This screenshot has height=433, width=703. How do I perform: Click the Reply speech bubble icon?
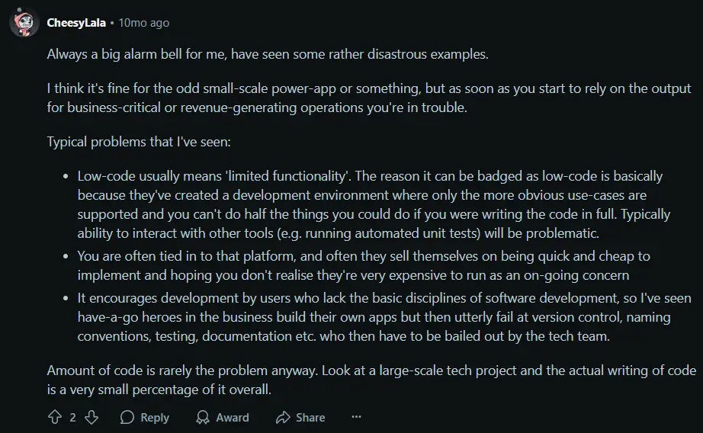coord(127,417)
